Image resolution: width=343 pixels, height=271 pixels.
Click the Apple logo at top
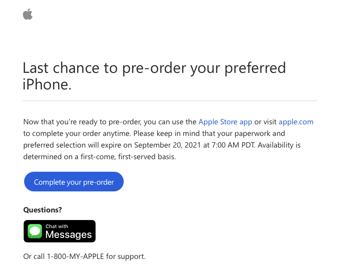click(x=28, y=14)
